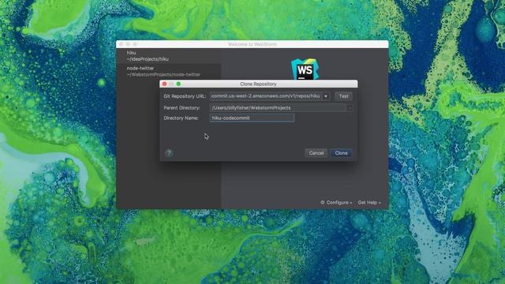This screenshot has height=284, width=505.
Task: Click the Parent Directory label
Action: pyautogui.click(x=181, y=108)
